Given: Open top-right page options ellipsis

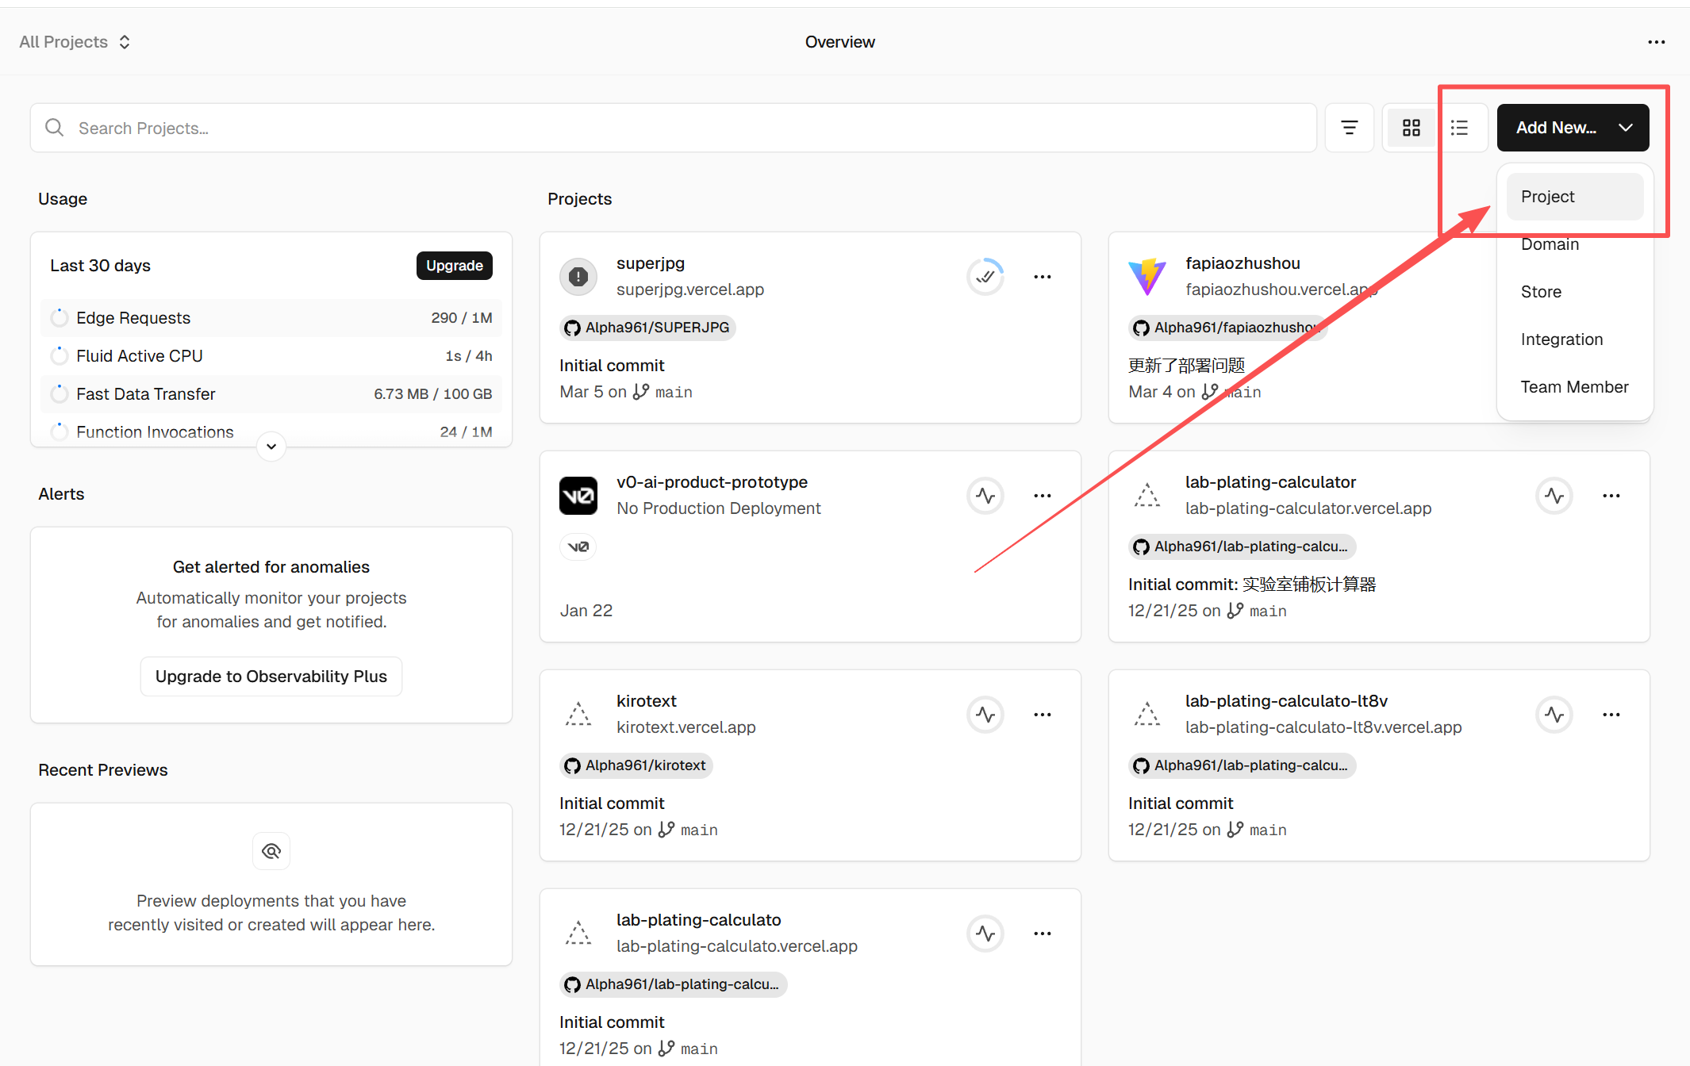Looking at the screenshot, I should [1656, 42].
